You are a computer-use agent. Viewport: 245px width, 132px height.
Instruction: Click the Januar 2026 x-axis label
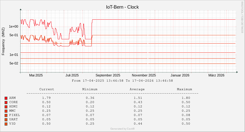(x=180, y=75)
